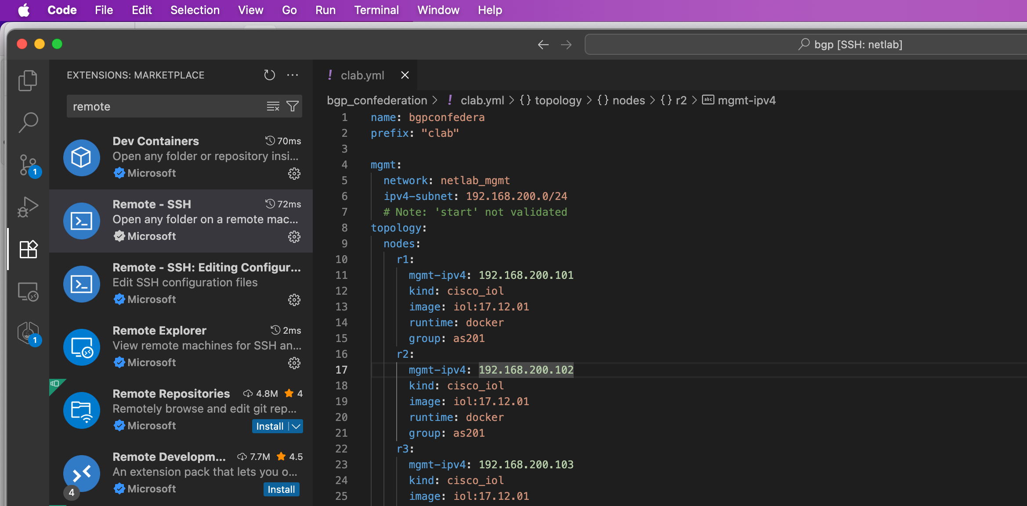Open the Selection menu

click(x=195, y=10)
